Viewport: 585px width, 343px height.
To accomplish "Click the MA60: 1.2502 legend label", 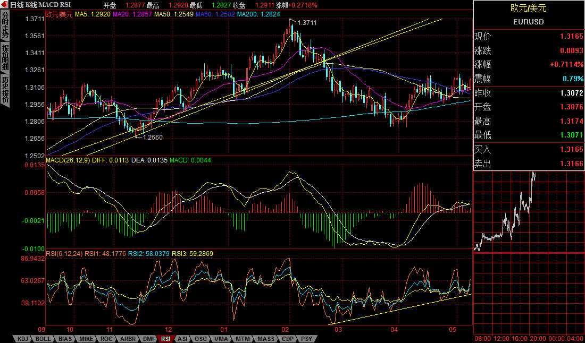I will point(215,14).
